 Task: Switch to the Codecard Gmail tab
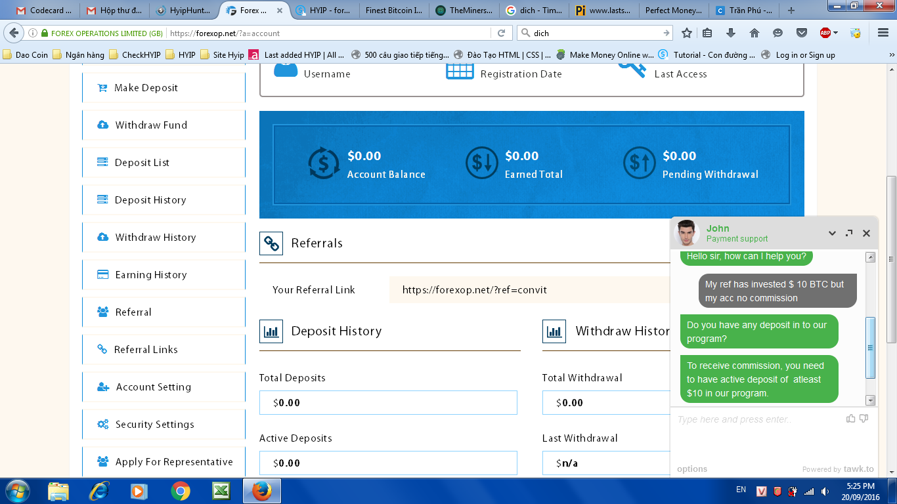(44, 10)
